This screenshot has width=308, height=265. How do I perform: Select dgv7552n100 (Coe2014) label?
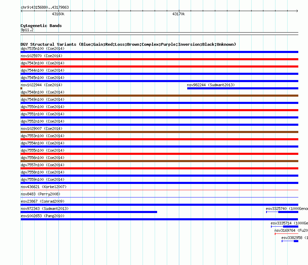43,121
